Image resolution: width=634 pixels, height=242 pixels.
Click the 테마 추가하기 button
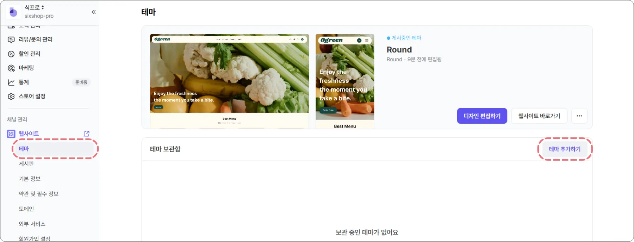click(565, 149)
